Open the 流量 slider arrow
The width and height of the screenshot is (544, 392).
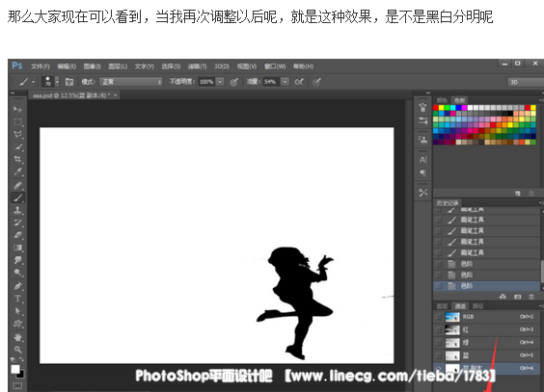click(285, 82)
